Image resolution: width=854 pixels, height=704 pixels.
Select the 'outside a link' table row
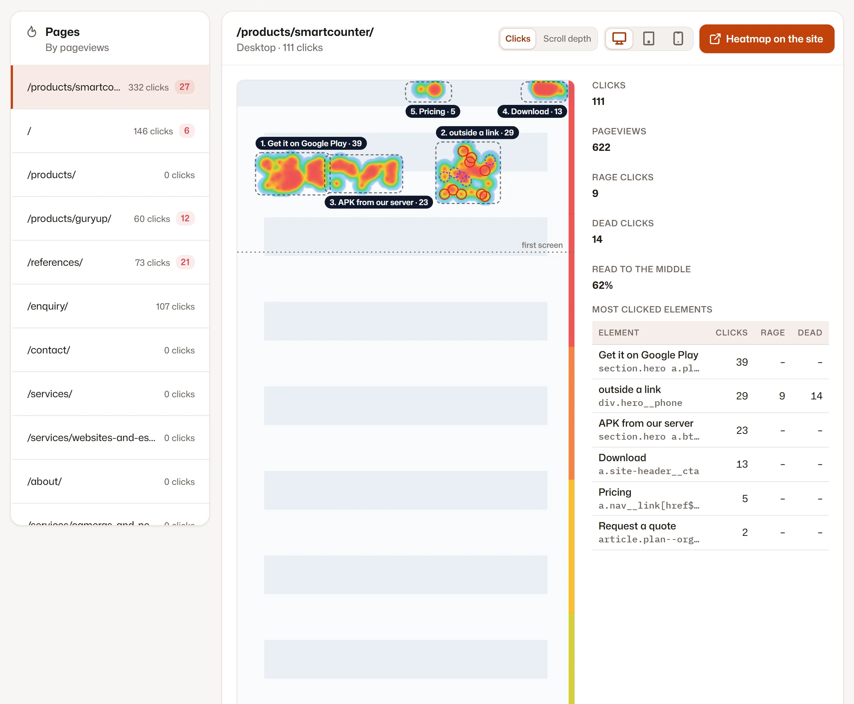point(710,396)
